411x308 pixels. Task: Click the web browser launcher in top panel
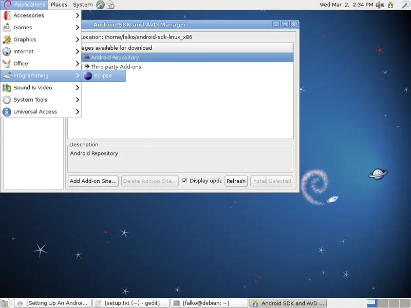100,5
